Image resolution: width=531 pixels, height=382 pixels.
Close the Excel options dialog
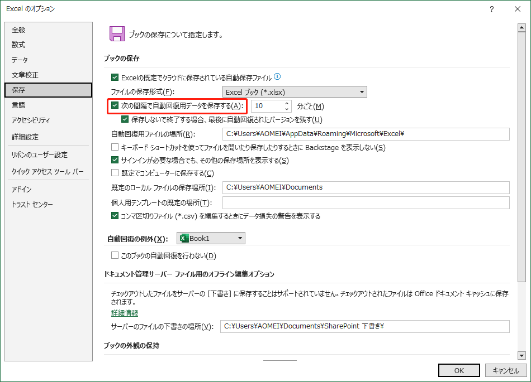(x=518, y=9)
